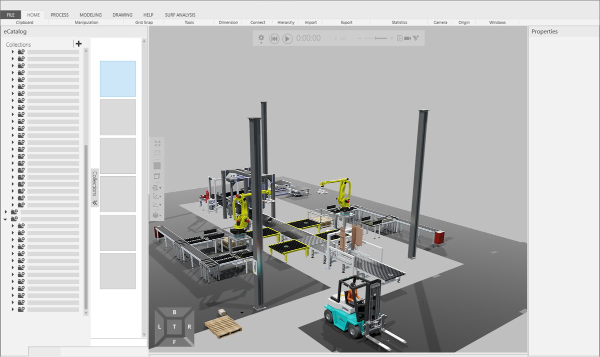
Task: Add a new collection with plus icon
Action: point(78,44)
